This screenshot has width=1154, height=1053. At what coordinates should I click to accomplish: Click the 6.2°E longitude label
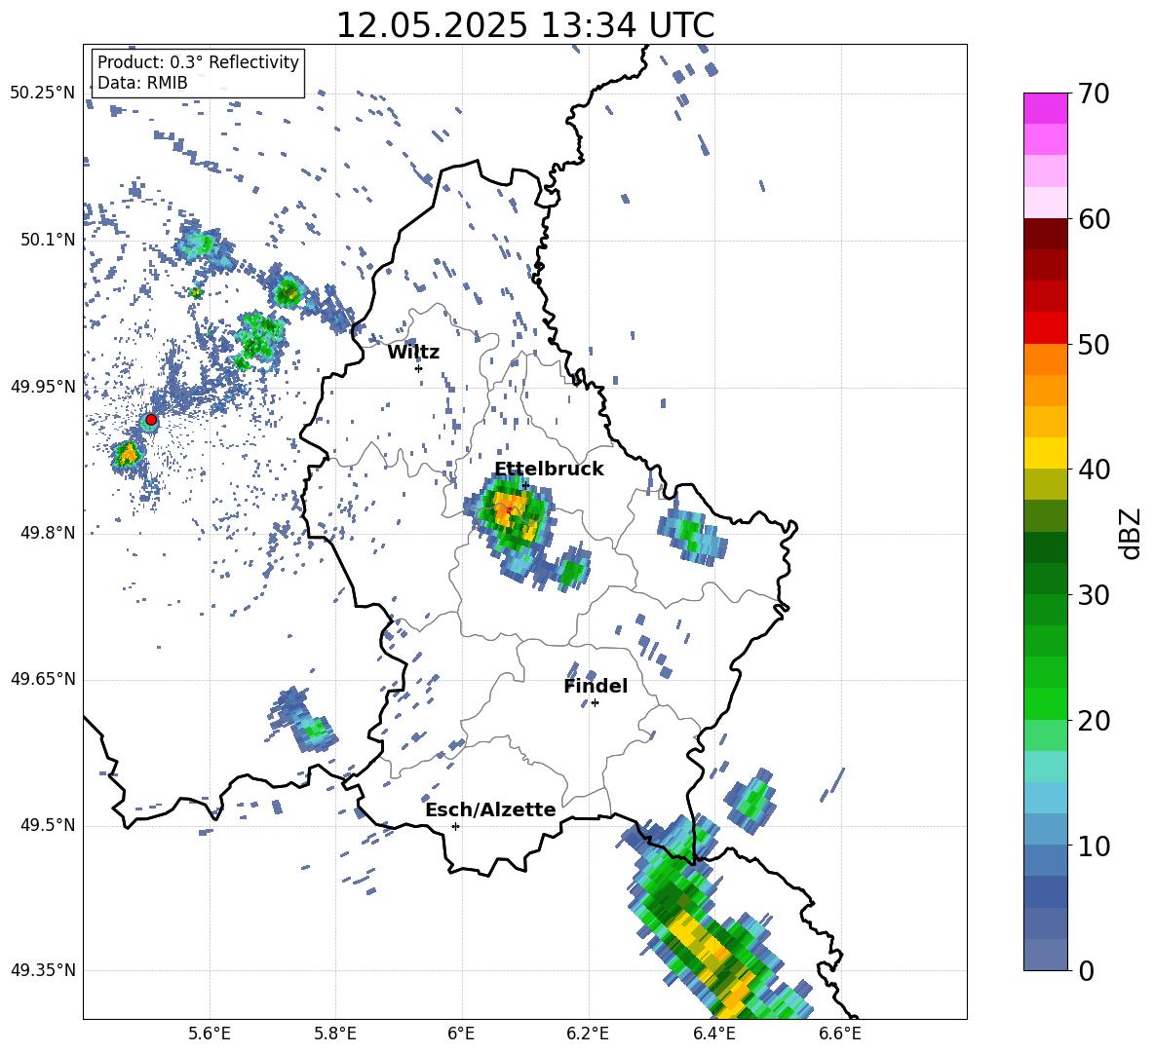[x=588, y=1034]
